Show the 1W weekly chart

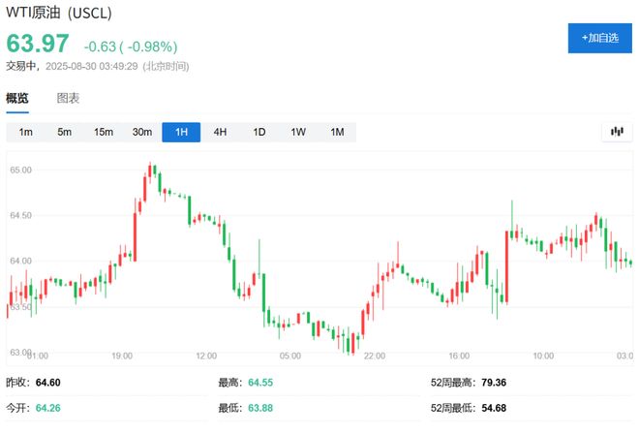coord(297,132)
